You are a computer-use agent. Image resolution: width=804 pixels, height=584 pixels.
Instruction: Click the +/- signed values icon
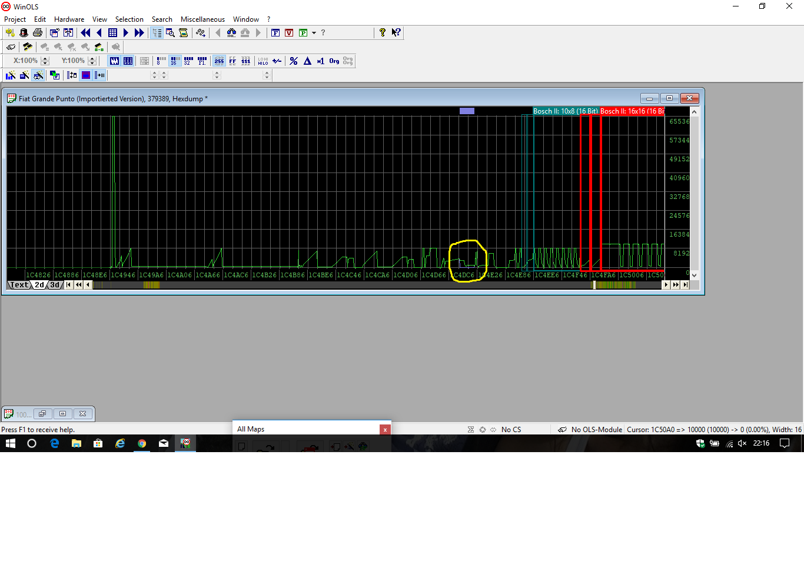pyautogui.click(x=277, y=61)
